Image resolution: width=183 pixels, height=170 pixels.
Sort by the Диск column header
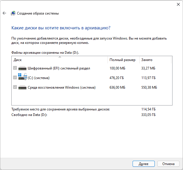60,60
